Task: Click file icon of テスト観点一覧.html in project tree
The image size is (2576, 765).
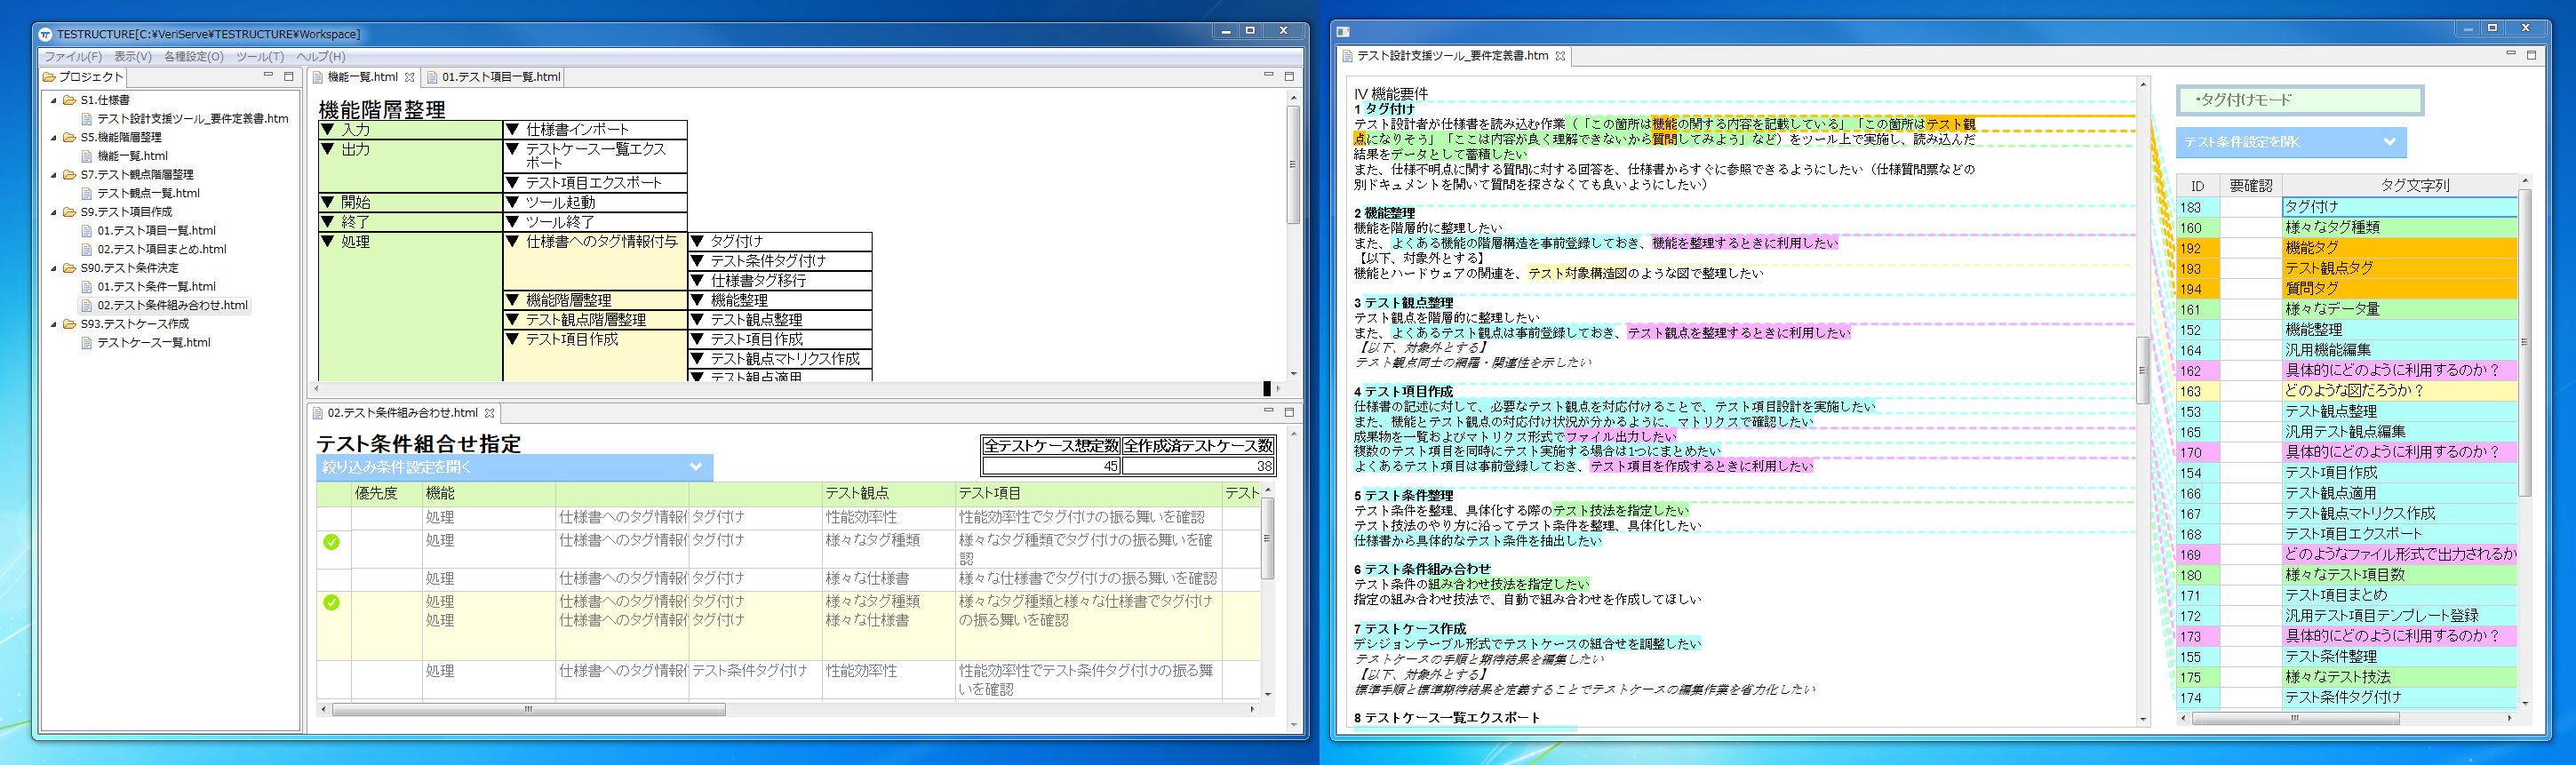Action: click(87, 193)
